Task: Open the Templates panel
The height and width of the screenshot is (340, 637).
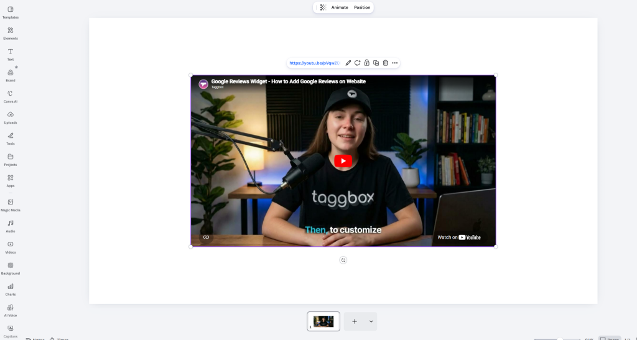Action: (11, 12)
